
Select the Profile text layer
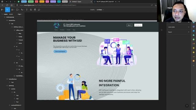[20, 37]
